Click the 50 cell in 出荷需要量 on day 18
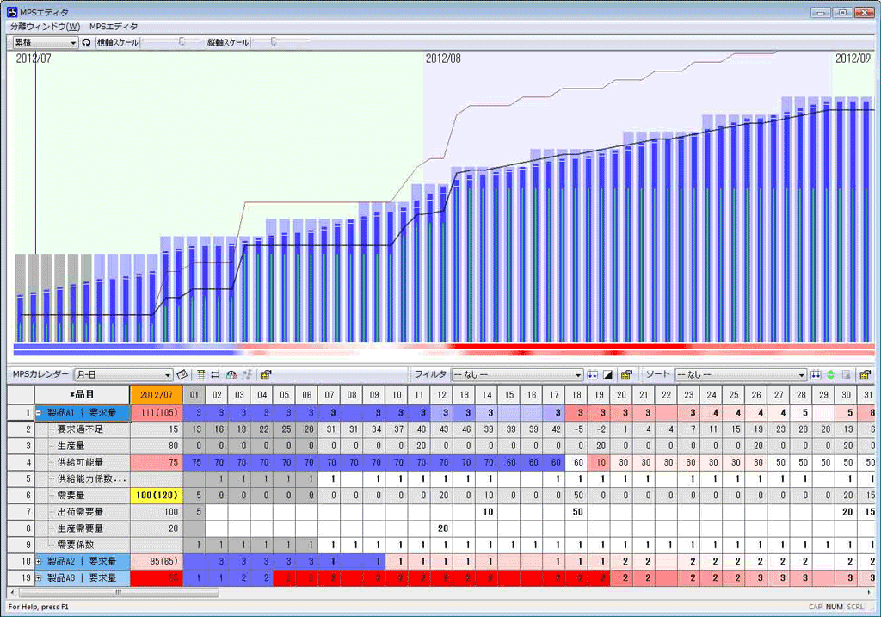881x617 pixels. 576,512
